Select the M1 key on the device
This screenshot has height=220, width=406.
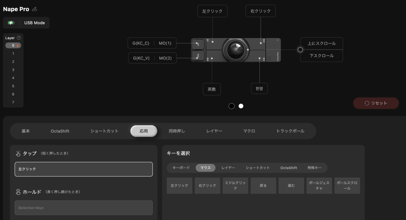(x=198, y=45)
